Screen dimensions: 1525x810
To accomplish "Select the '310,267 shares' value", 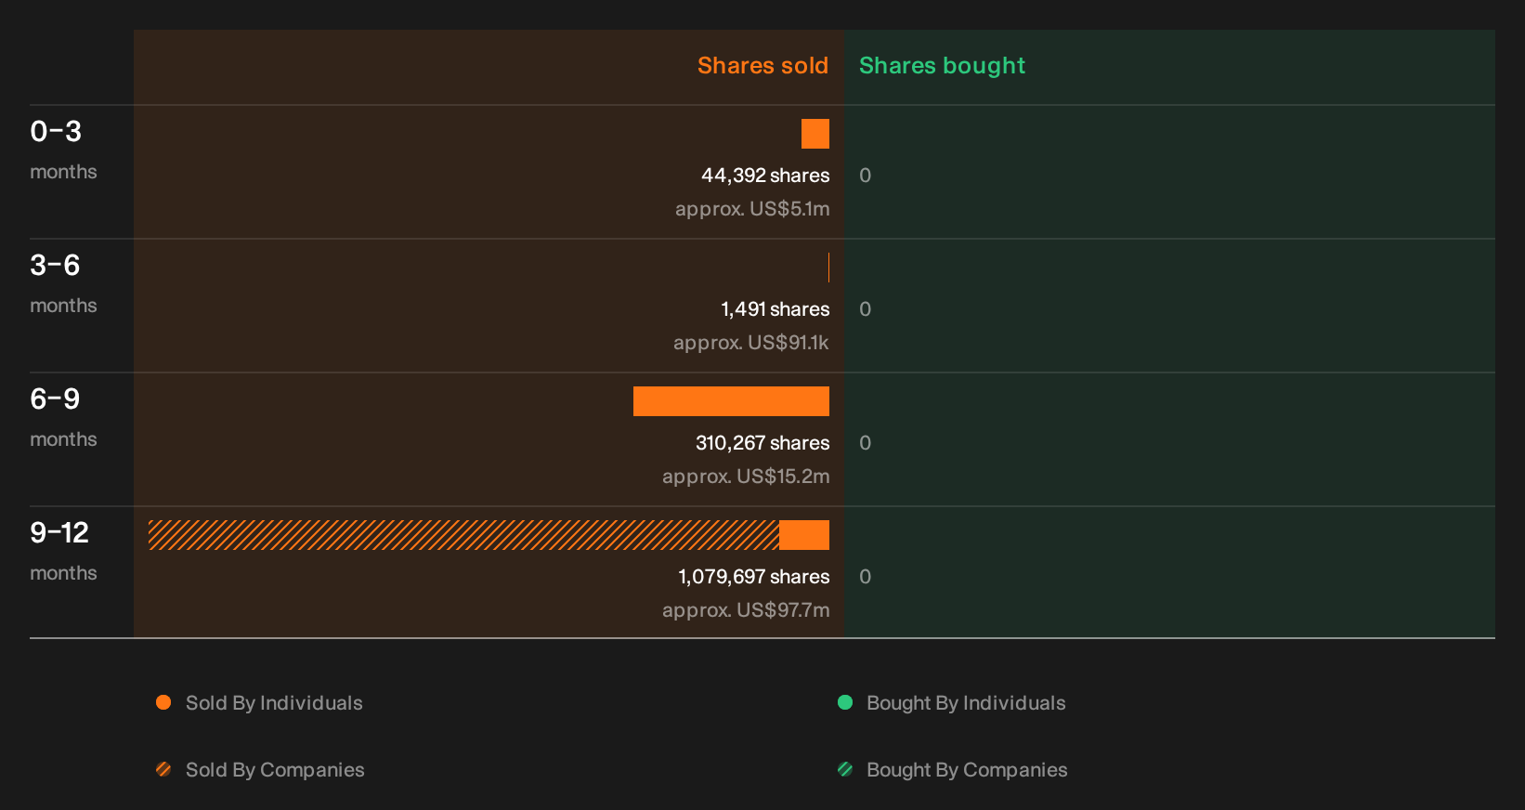I will click(762, 443).
